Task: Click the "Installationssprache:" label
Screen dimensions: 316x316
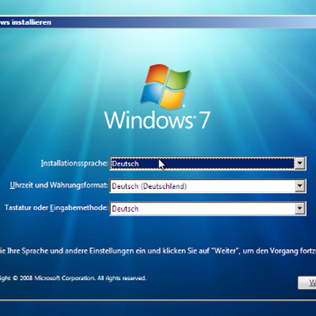Action: [75, 163]
